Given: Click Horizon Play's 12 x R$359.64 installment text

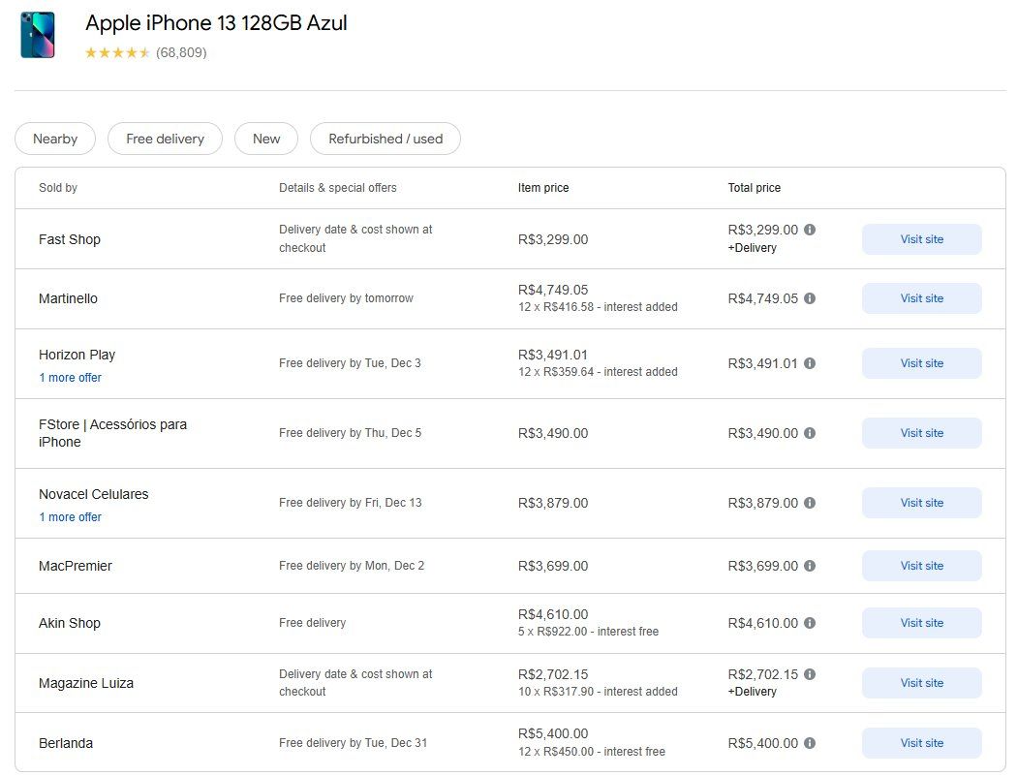Looking at the screenshot, I should [598, 372].
